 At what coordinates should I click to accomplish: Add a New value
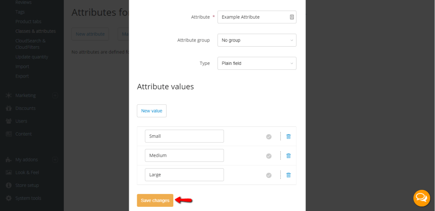click(152, 111)
